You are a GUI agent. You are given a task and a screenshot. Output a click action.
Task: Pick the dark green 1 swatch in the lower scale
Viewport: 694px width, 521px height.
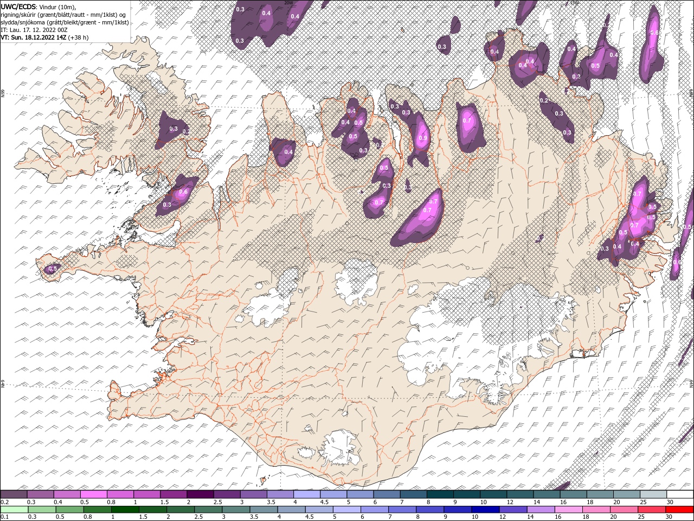tap(125, 510)
